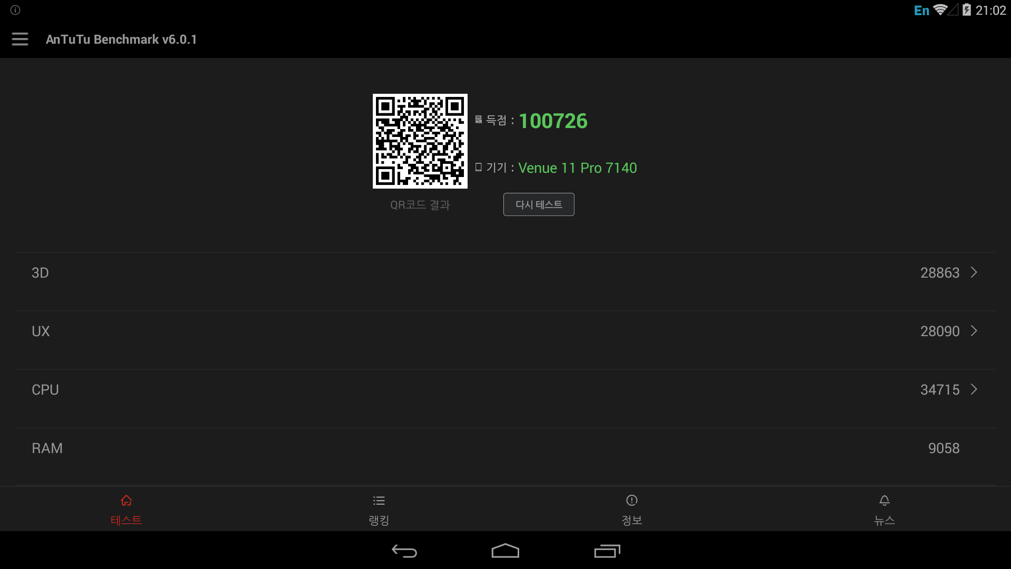
Task: Expand the UX score details
Action: pos(974,331)
